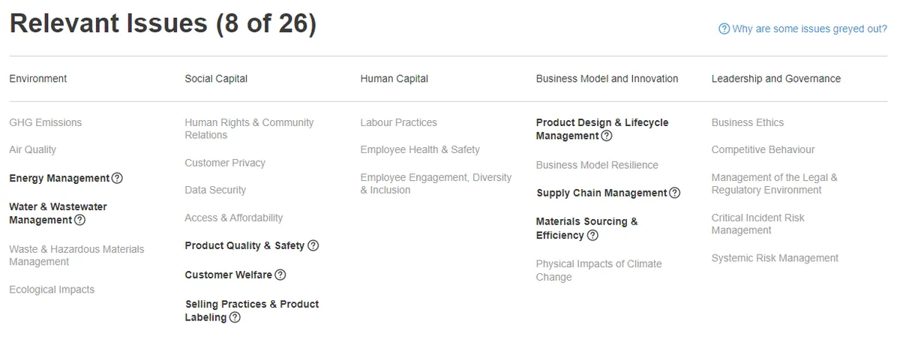900x340 pixels.
Task: Click the greyed-out Business Ethics issue
Action: [748, 123]
